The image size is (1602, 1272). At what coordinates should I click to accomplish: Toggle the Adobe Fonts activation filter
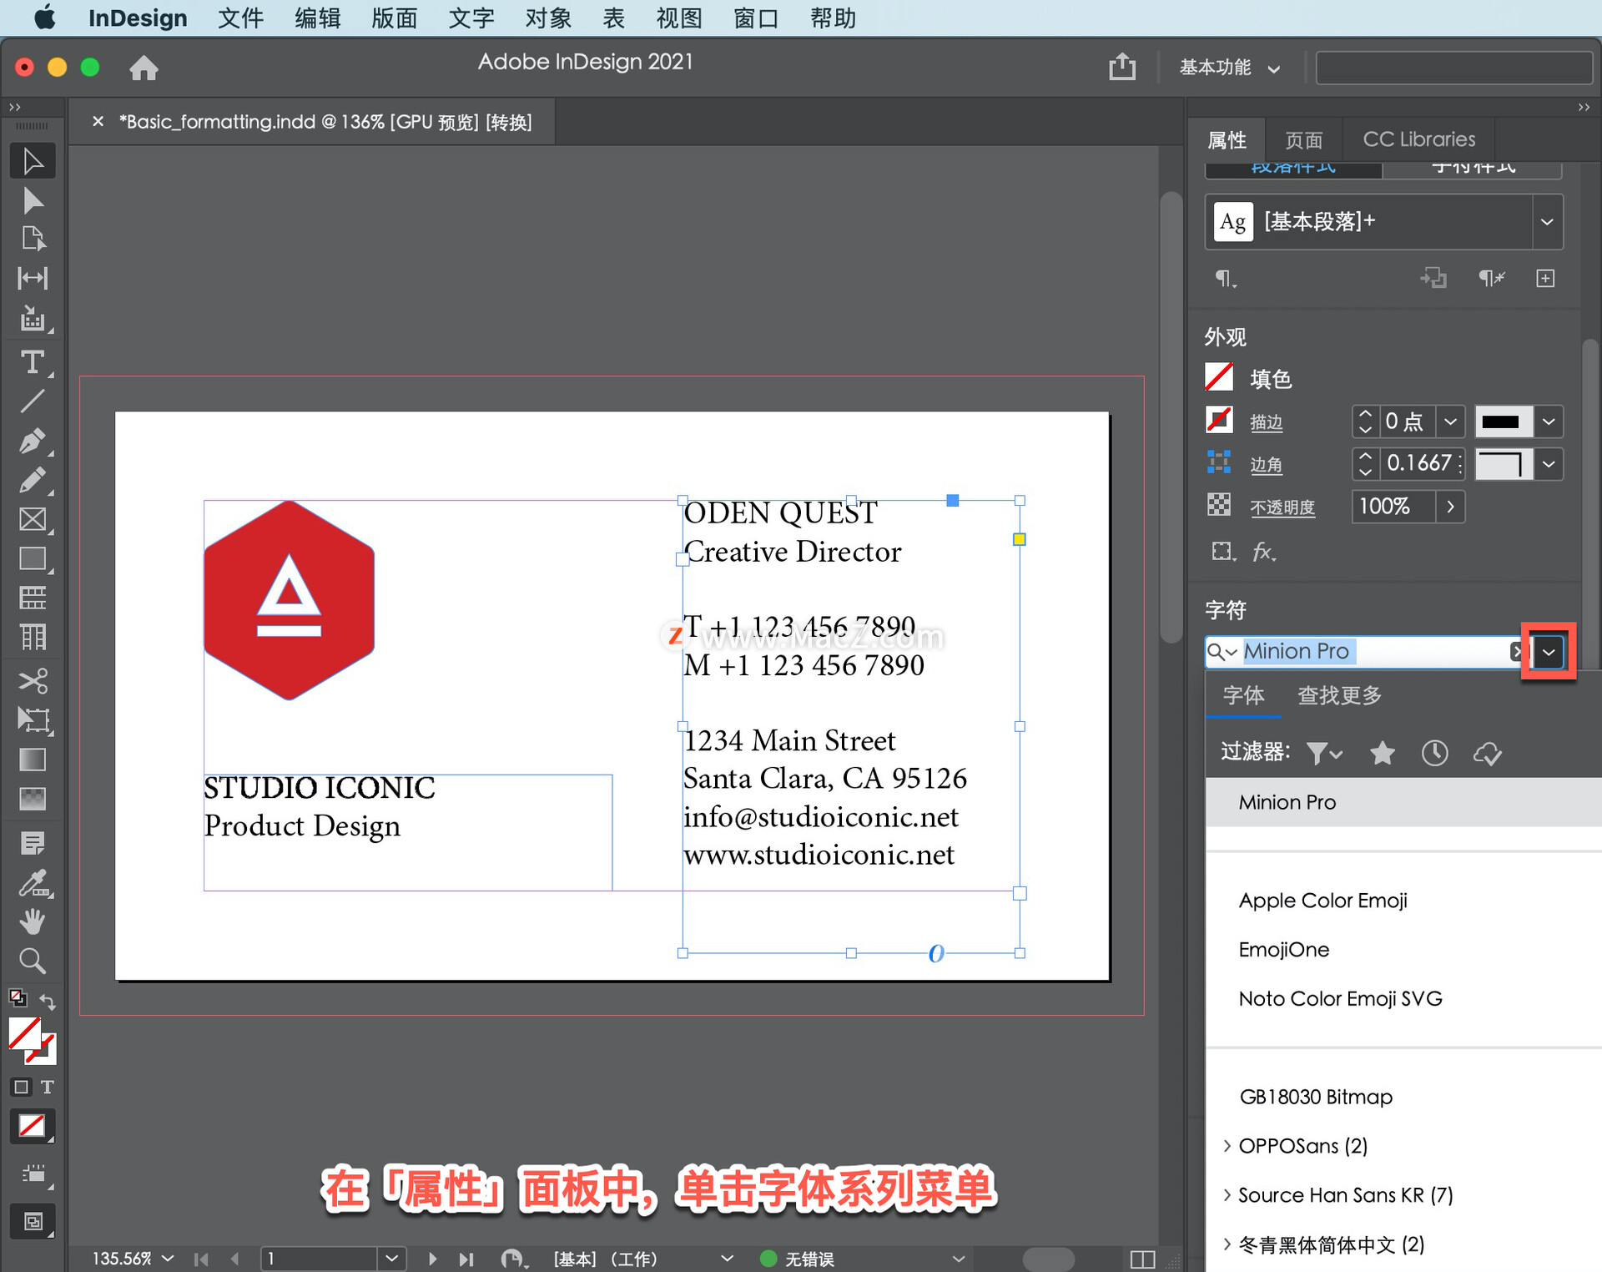[x=1489, y=753]
